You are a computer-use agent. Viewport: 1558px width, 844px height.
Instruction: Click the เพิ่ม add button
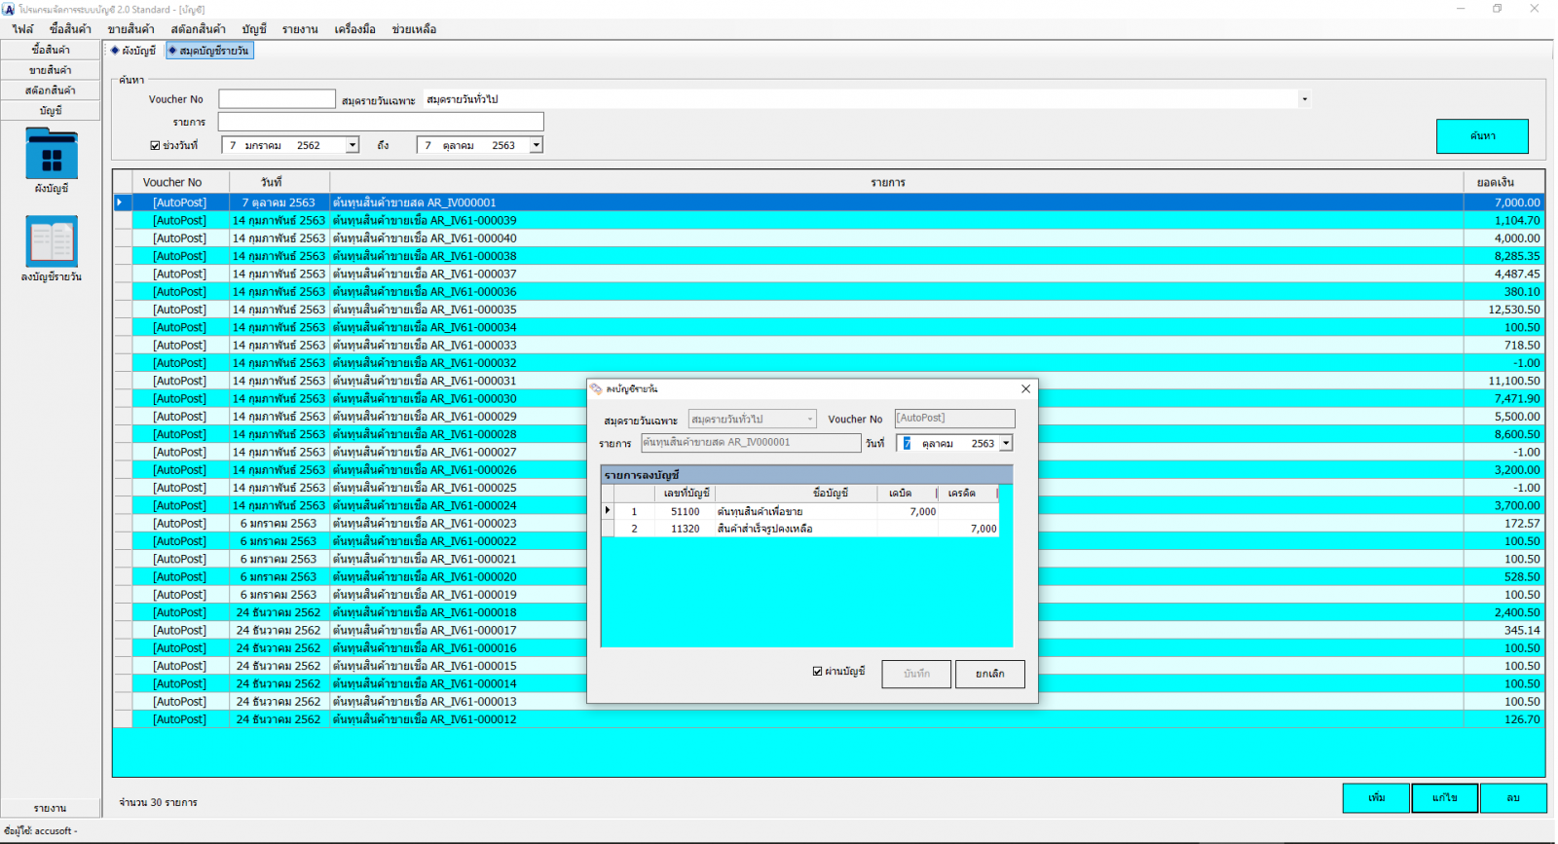(1376, 798)
